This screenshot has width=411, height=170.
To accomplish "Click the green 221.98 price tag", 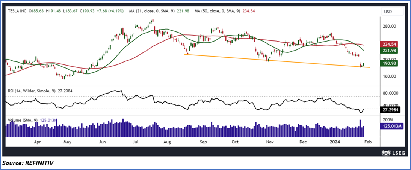I will point(389,50).
